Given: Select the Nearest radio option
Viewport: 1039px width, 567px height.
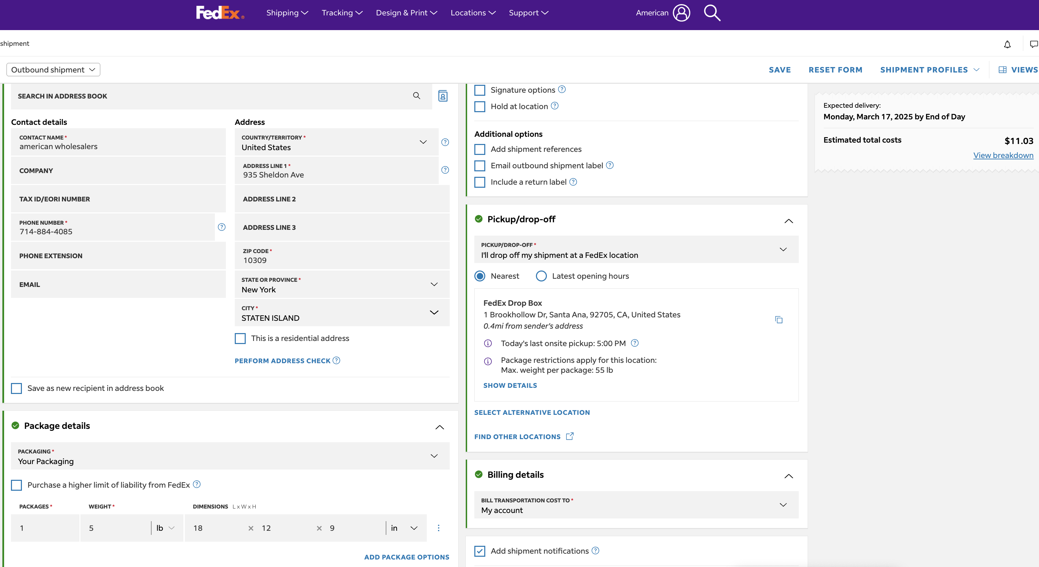Looking at the screenshot, I should [x=479, y=276].
